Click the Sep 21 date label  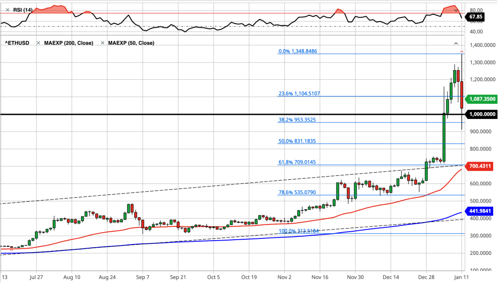click(x=178, y=277)
